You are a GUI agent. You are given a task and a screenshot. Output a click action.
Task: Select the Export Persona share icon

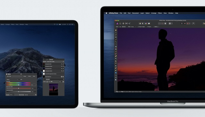tap(129, 23)
